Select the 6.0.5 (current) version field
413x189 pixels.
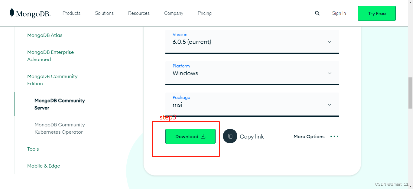coord(252,42)
